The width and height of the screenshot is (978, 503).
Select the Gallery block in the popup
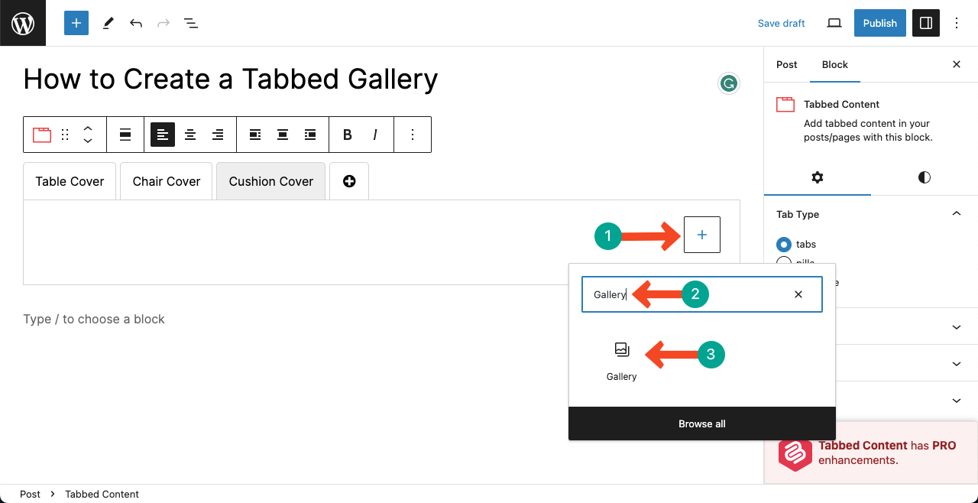tap(621, 359)
